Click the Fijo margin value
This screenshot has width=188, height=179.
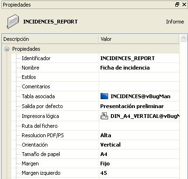(x=105, y=163)
